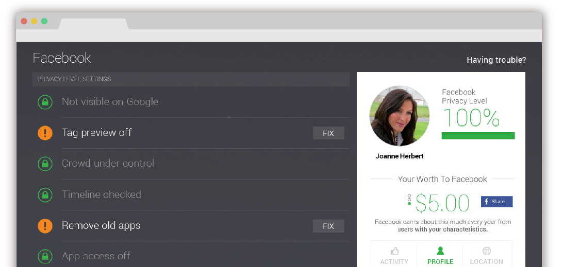The height and width of the screenshot is (267, 563).
Task: Click the thumbs-up Activity icon
Action: pyautogui.click(x=394, y=251)
